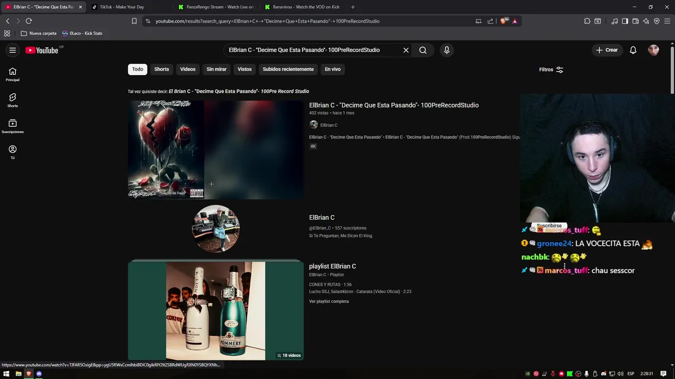The image size is (675, 379).
Task: Open Discord from the taskbar
Action: click(38, 374)
